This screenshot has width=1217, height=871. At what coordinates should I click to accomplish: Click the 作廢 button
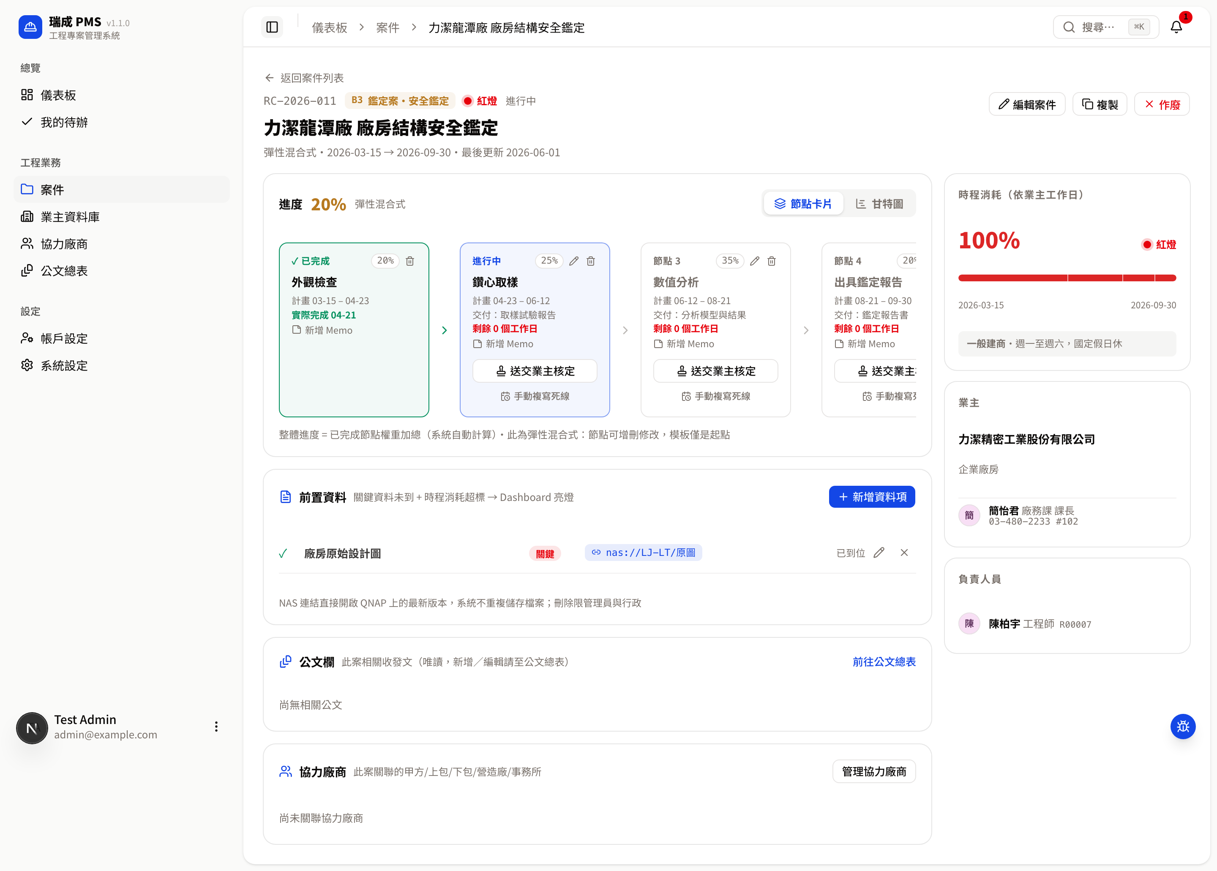[1162, 104]
